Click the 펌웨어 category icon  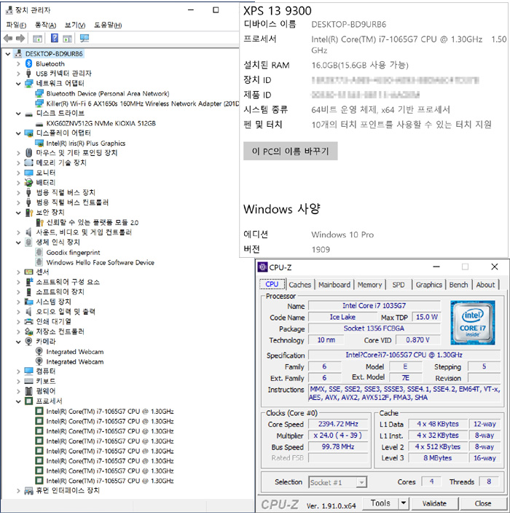(x=29, y=391)
